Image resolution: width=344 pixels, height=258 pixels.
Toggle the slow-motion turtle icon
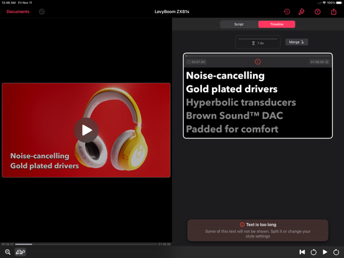(20, 252)
